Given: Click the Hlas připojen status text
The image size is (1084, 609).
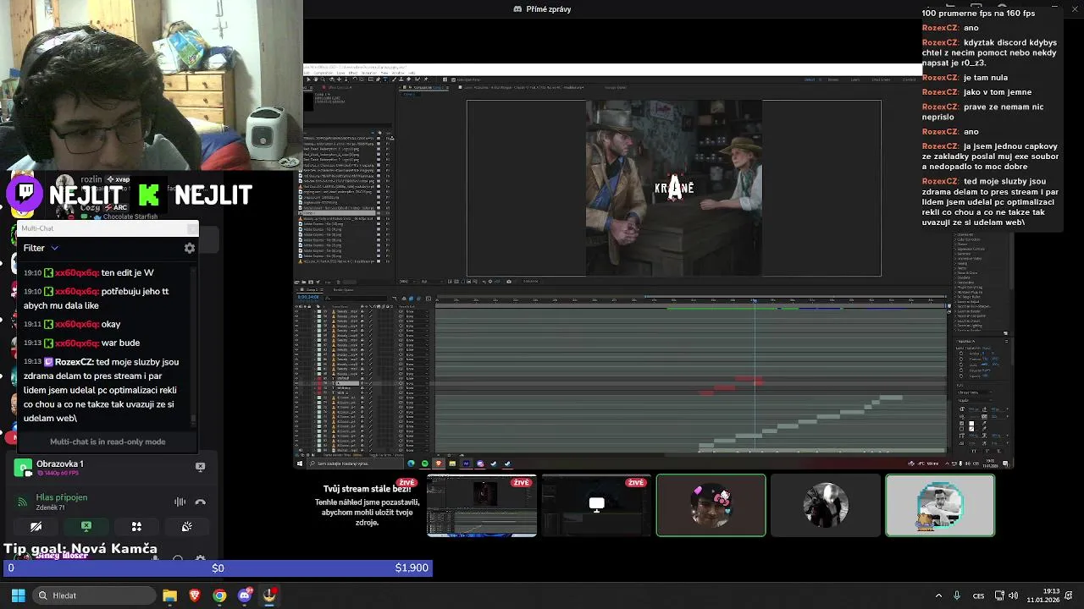Looking at the screenshot, I should (x=61, y=497).
